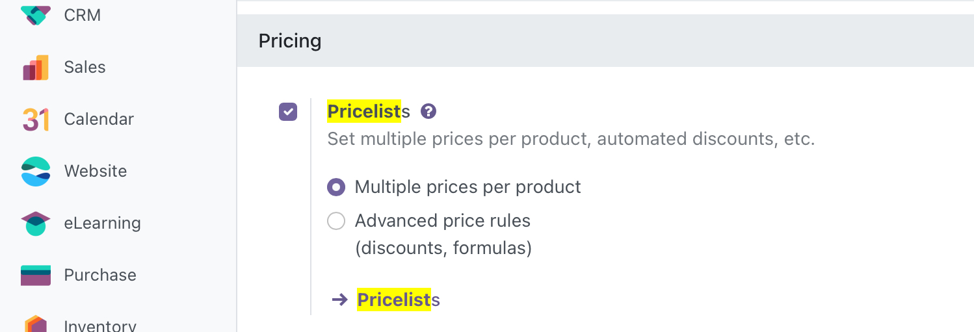Screen dimensions: 974x332
Task: Click the Sales bar-chart icon
Action: (x=36, y=68)
